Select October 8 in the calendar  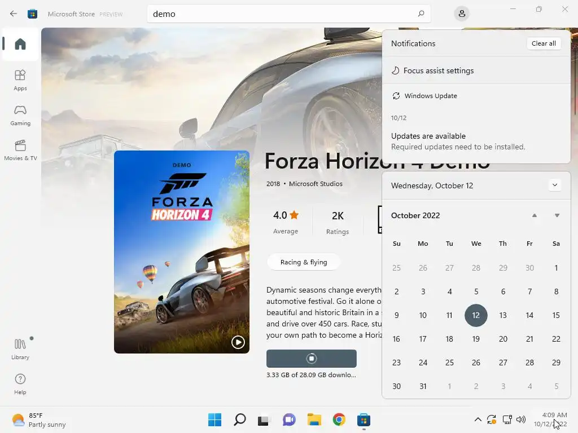[x=556, y=291]
